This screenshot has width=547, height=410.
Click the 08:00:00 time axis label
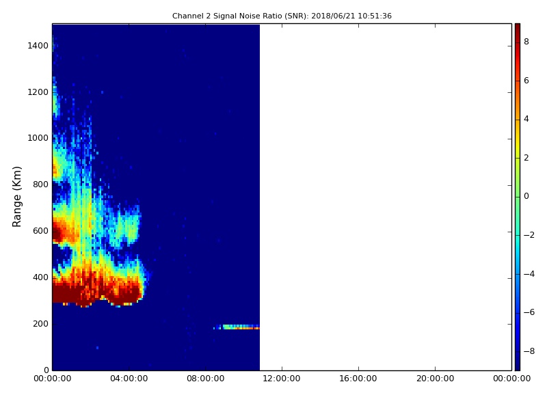pyautogui.click(x=206, y=379)
